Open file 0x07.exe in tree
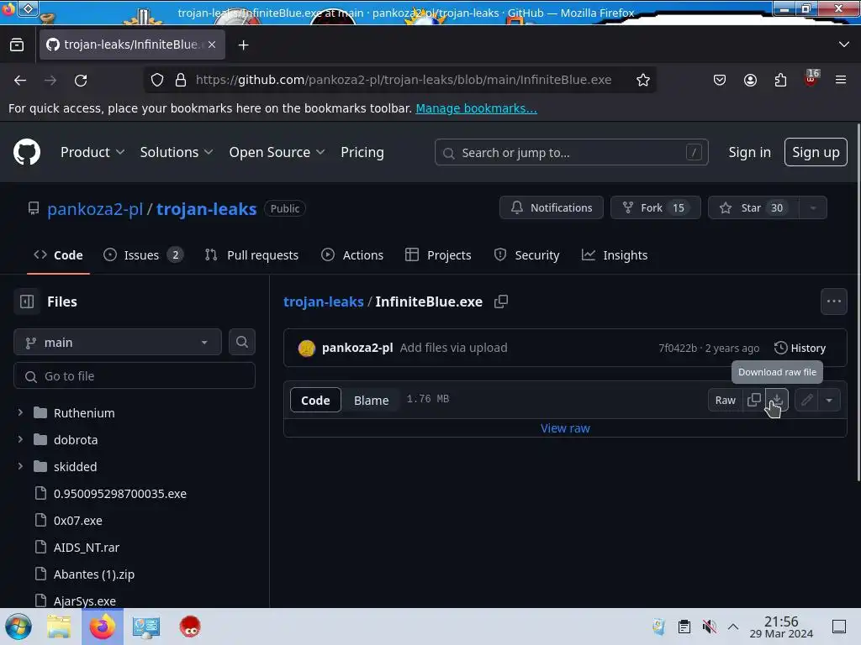 point(77,521)
